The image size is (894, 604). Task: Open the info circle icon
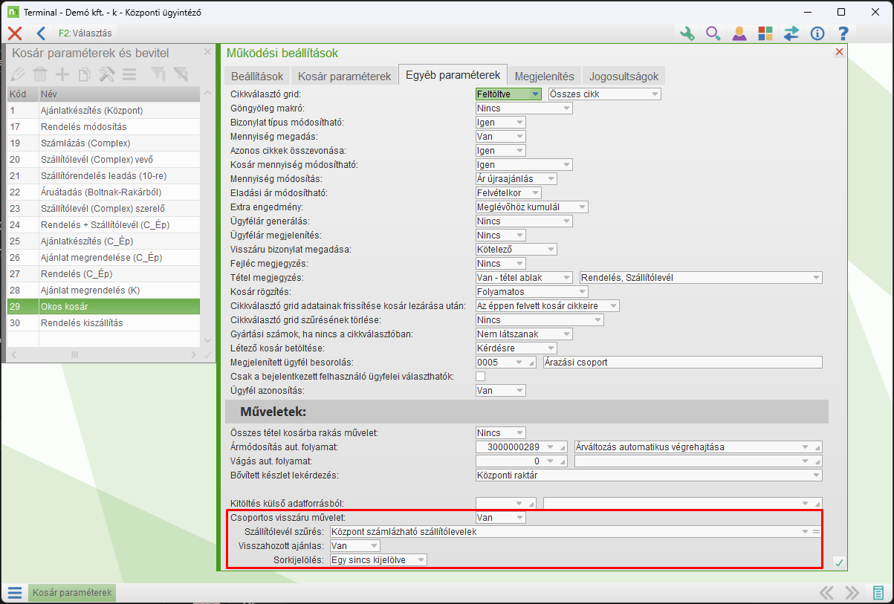[x=817, y=33]
